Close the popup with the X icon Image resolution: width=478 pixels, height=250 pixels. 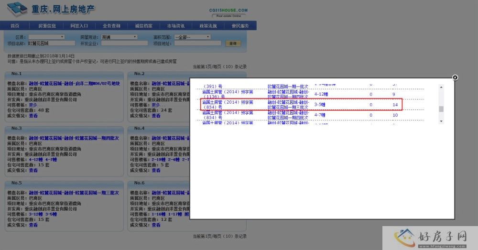point(455,77)
